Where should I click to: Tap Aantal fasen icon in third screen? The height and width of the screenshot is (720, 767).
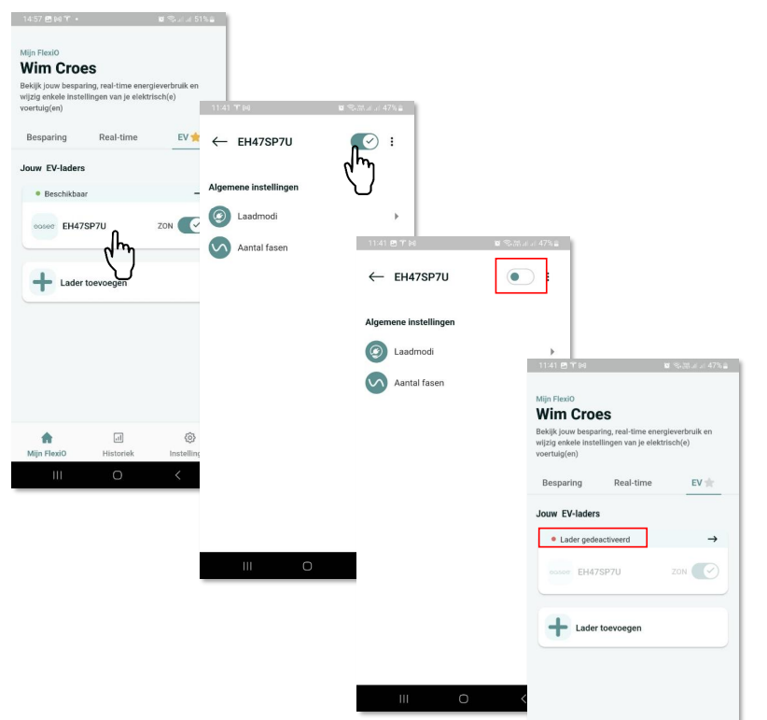(376, 383)
